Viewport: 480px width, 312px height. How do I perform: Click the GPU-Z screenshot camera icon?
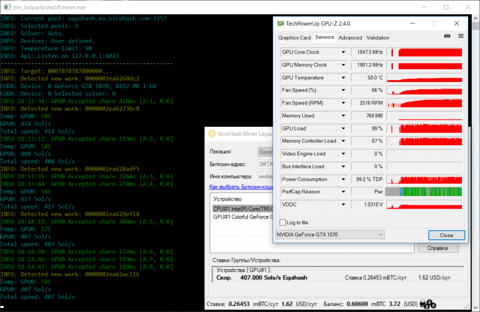tap(447, 36)
